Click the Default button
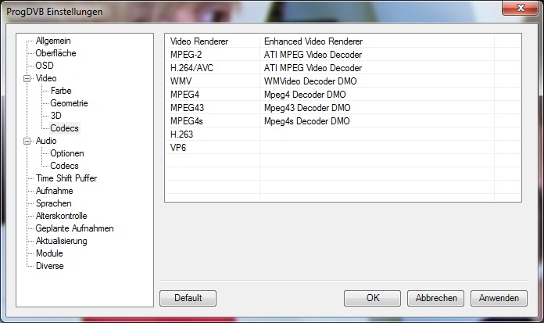 (x=188, y=298)
